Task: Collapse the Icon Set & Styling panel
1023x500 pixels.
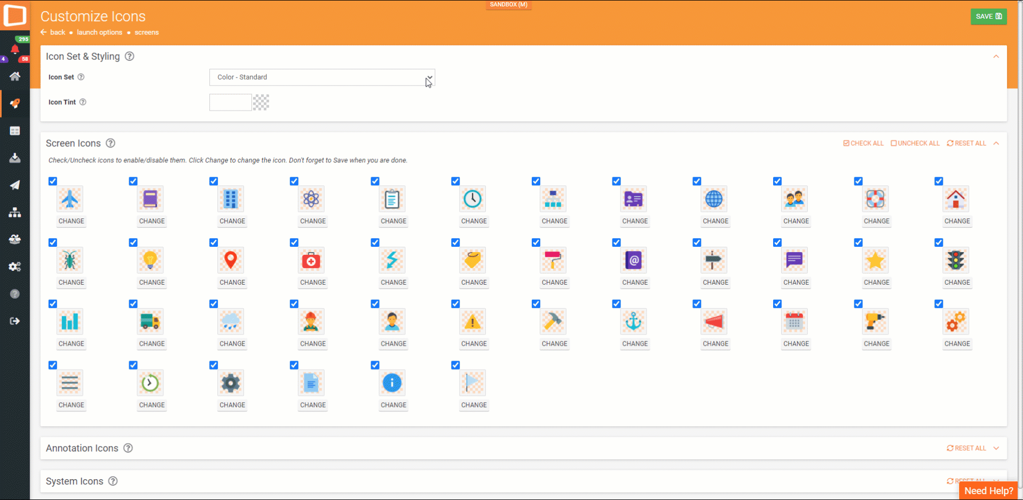Action: click(x=996, y=57)
